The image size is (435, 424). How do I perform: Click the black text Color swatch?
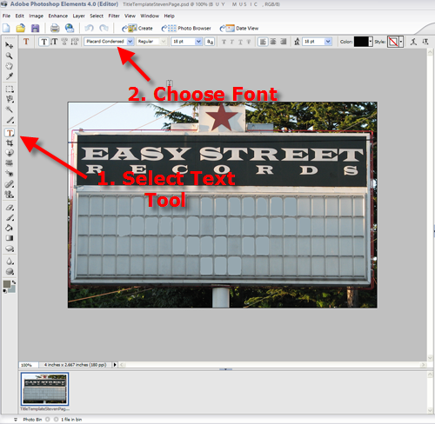point(361,42)
